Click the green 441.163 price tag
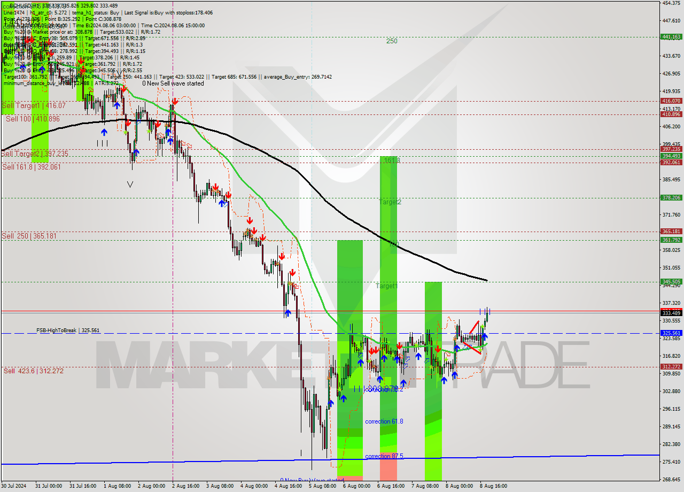The width and height of the screenshot is (684, 492). (671, 37)
